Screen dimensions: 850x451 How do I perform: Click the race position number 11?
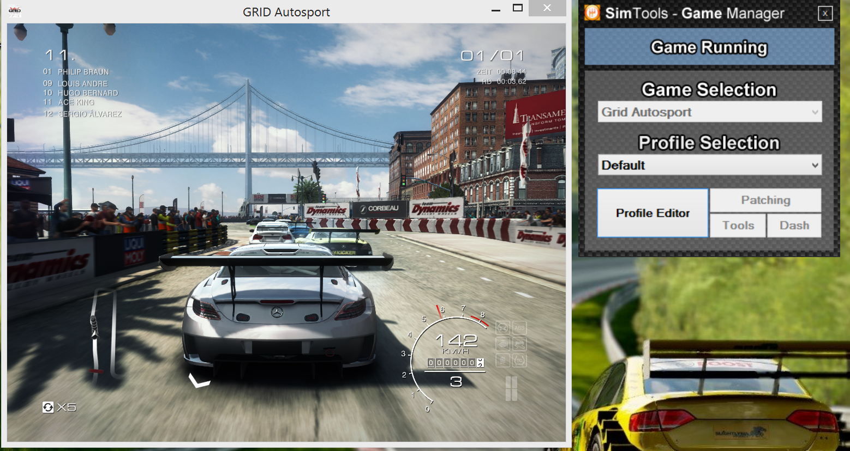[x=59, y=55]
